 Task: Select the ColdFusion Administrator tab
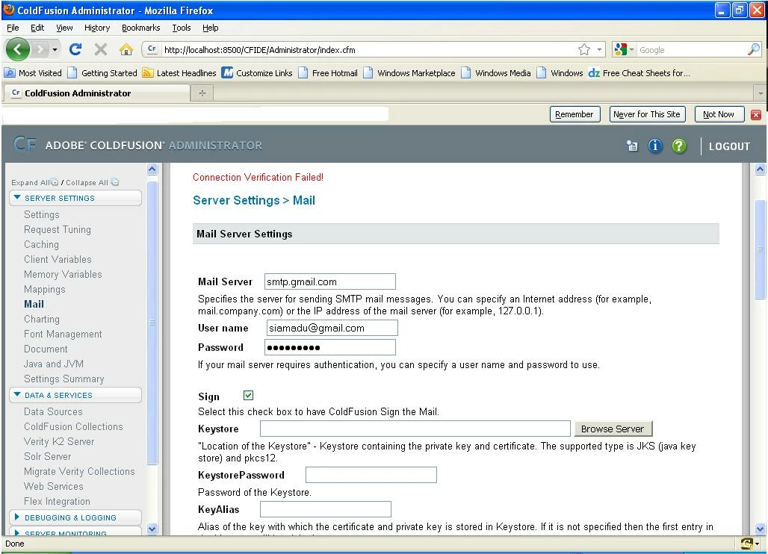(96, 93)
